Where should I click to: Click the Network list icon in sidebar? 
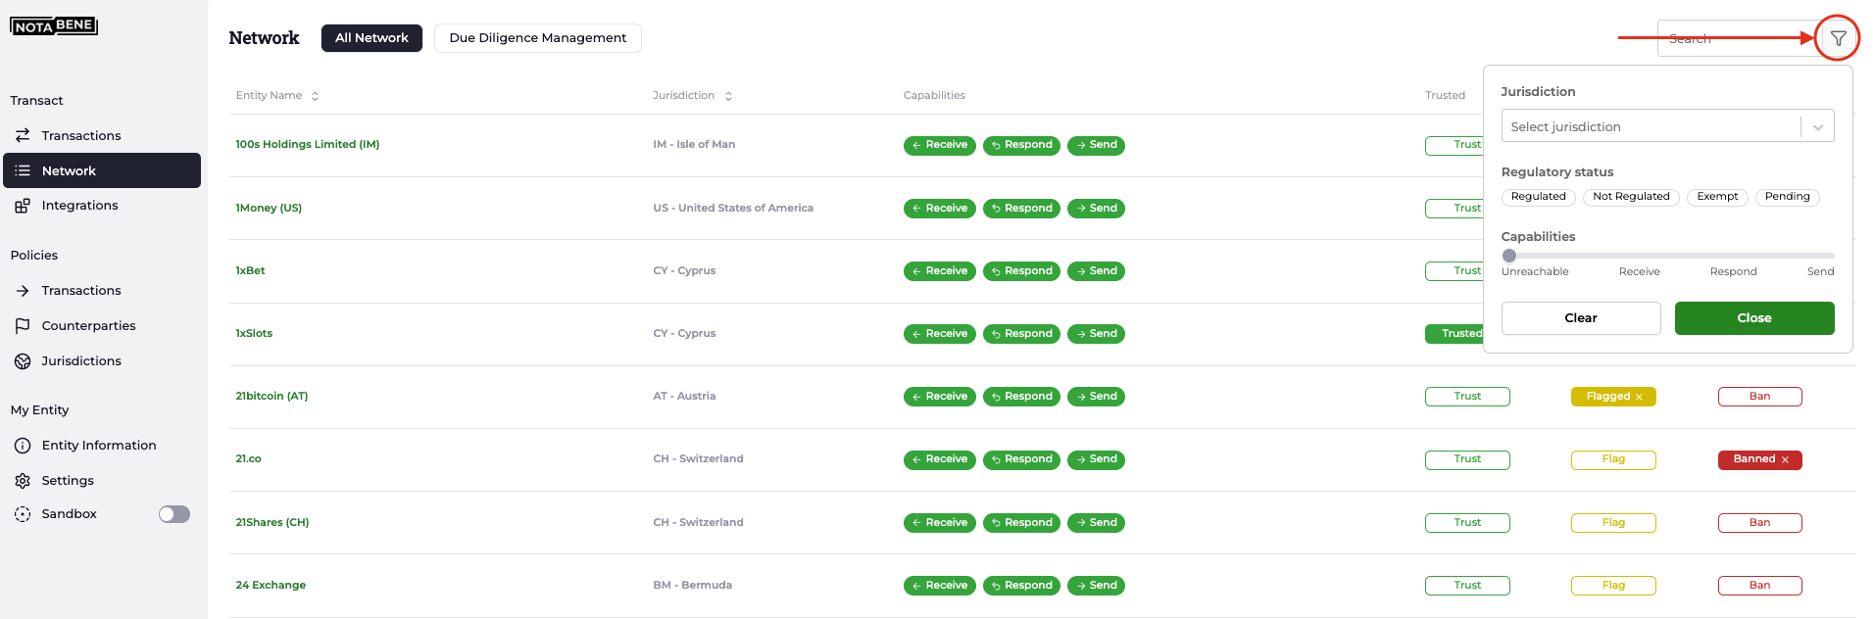point(23,170)
